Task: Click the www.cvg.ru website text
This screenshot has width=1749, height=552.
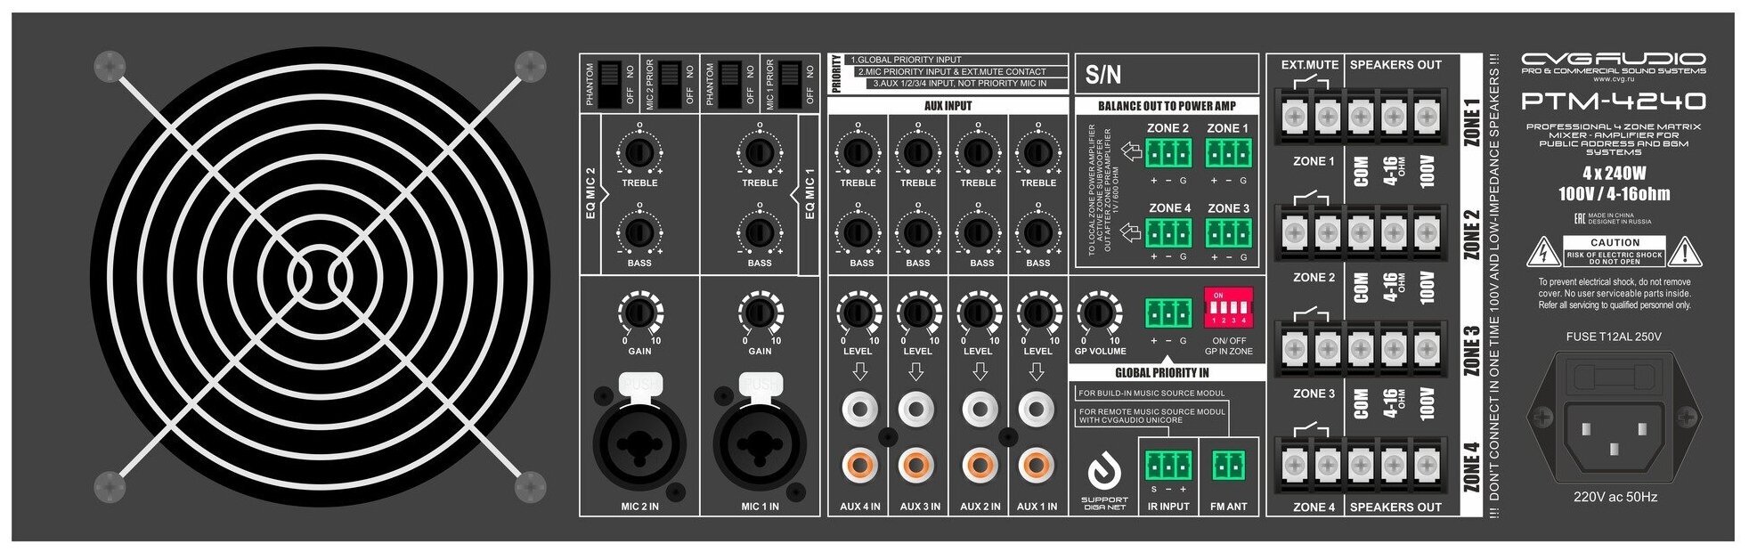Action: click(1614, 79)
